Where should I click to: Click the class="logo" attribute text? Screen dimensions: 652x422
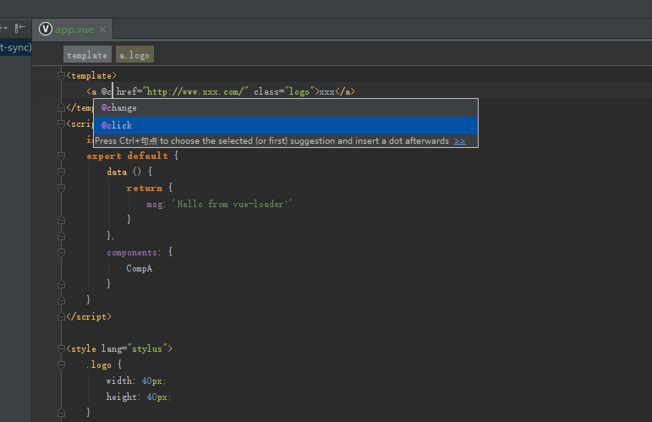pos(284,91)
